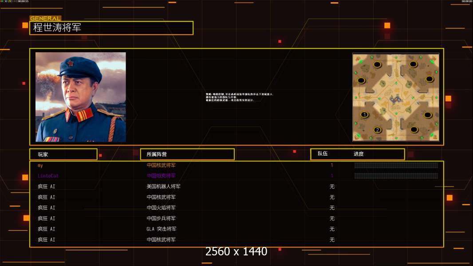The height and width of the screenshot is (266, 473).
Task: Select the 中国火焰将军 faction entry
Action: [x=161, y=207]
